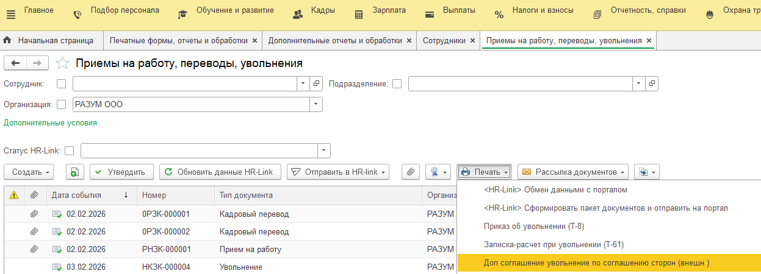Select Приказ об увольнении (Т-8) menu item
Screen dimensions: 761x274
point(534,227)
